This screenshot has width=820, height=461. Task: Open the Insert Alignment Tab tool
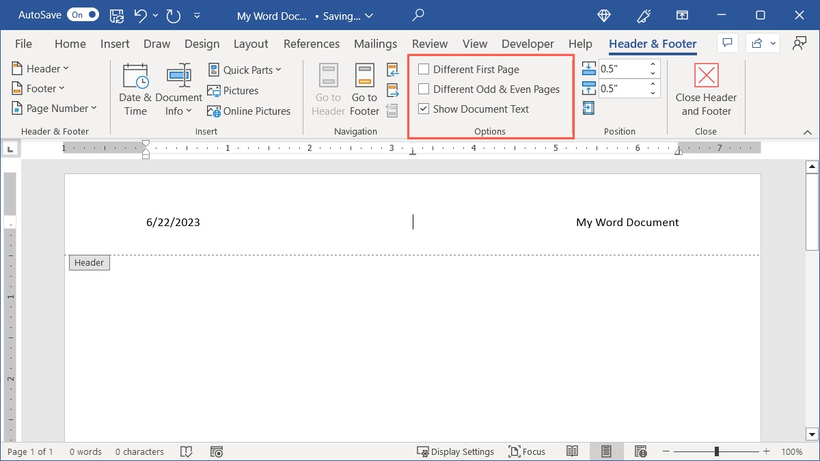[588, 108]
